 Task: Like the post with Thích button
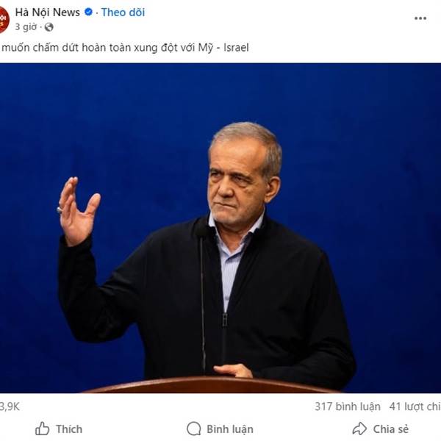point(59,429)
